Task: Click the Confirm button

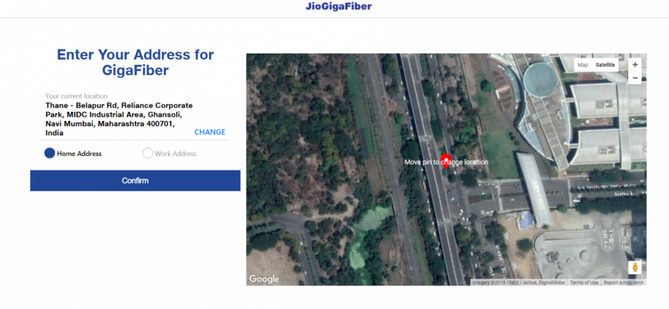Action: [x=136, y=181]
